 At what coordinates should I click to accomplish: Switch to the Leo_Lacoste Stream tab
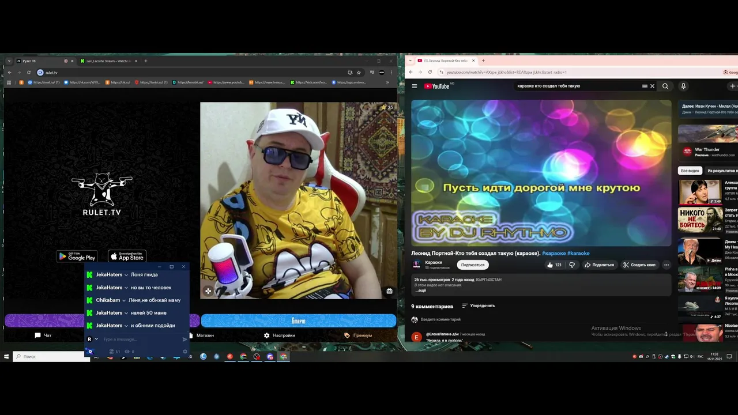click(108, 61)
